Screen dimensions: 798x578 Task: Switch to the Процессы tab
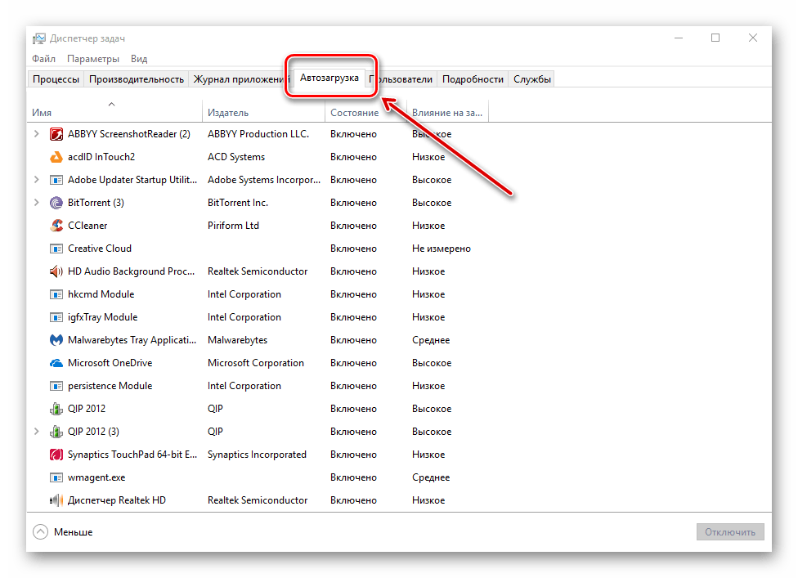pos(56,79)
